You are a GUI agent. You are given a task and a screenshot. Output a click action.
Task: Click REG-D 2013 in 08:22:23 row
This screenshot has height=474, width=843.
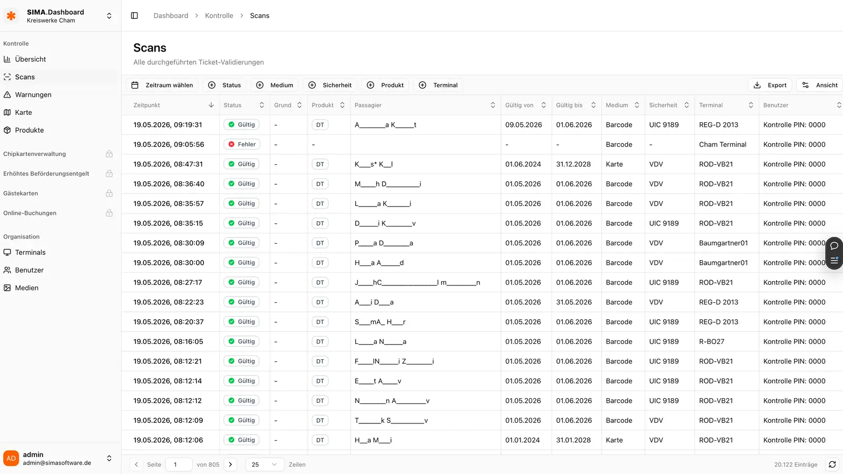719,302
